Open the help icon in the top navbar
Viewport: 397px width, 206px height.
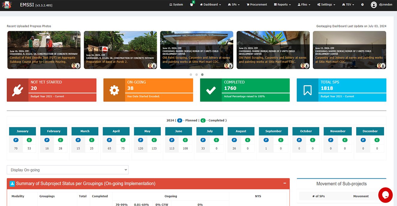pos(362,5)
